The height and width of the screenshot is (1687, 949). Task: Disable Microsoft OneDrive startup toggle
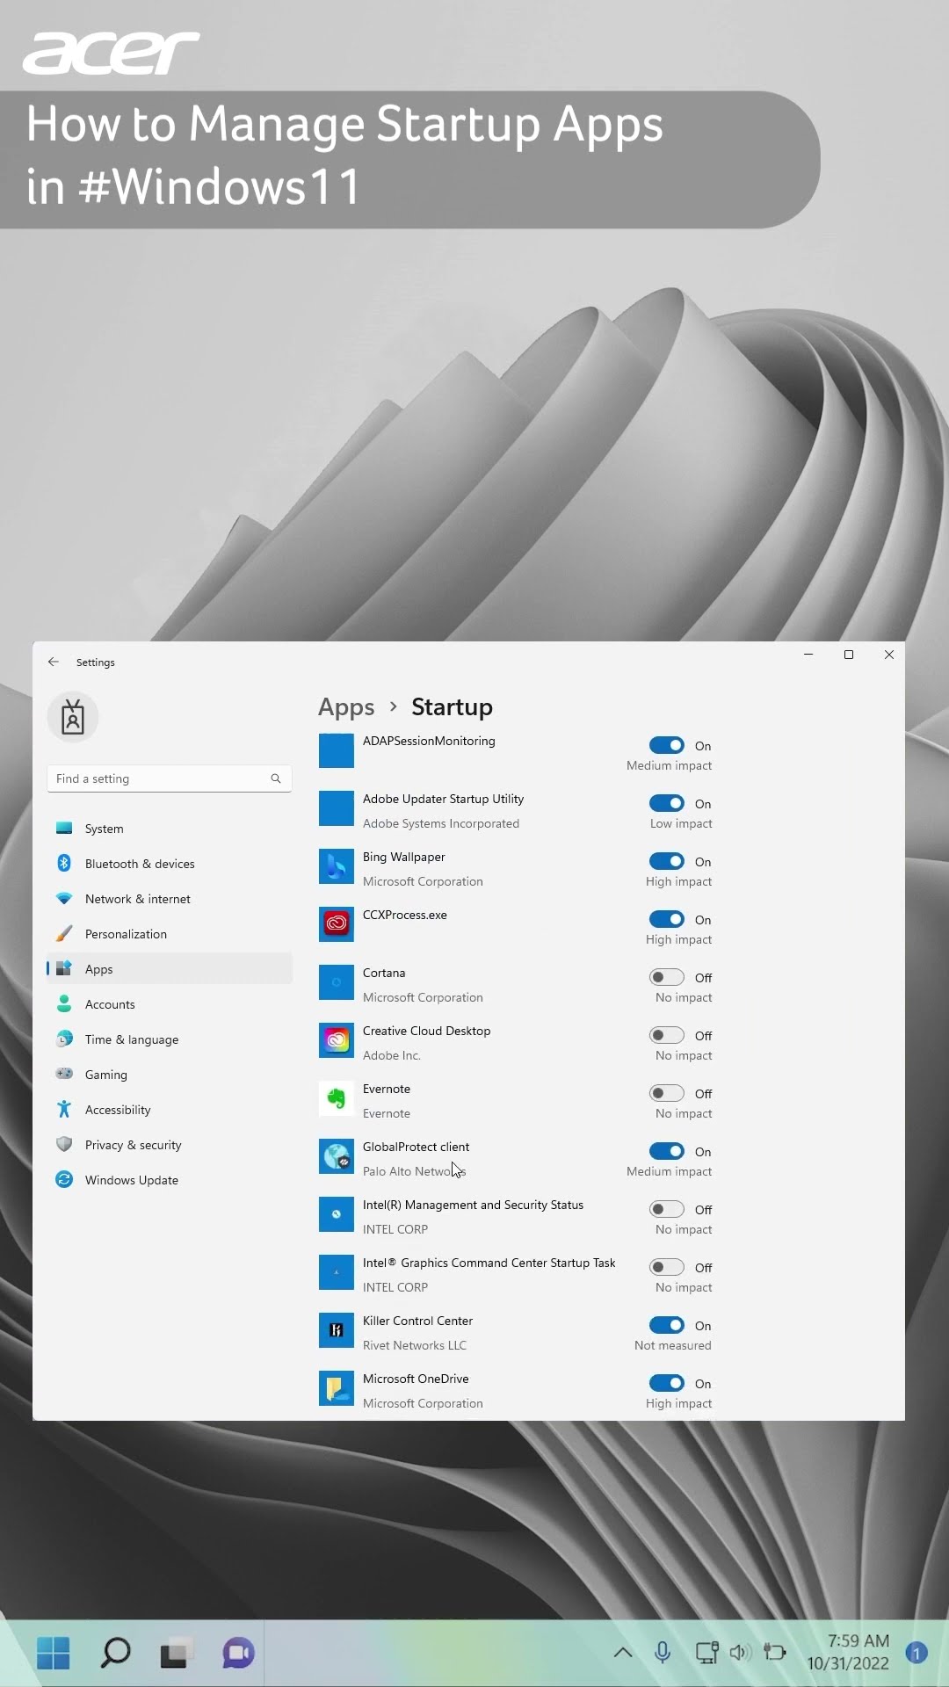click(667, 1383)
